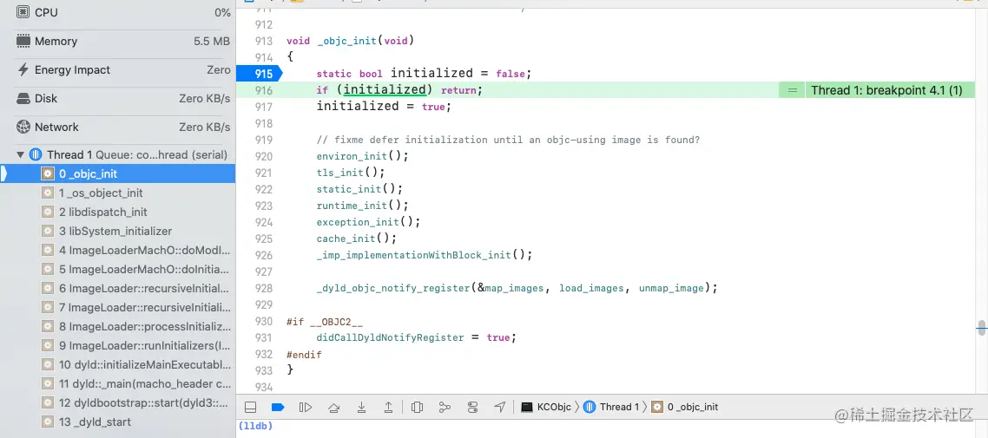
Task: Select Thread 1 Queue row
Action: click(118, 154)
